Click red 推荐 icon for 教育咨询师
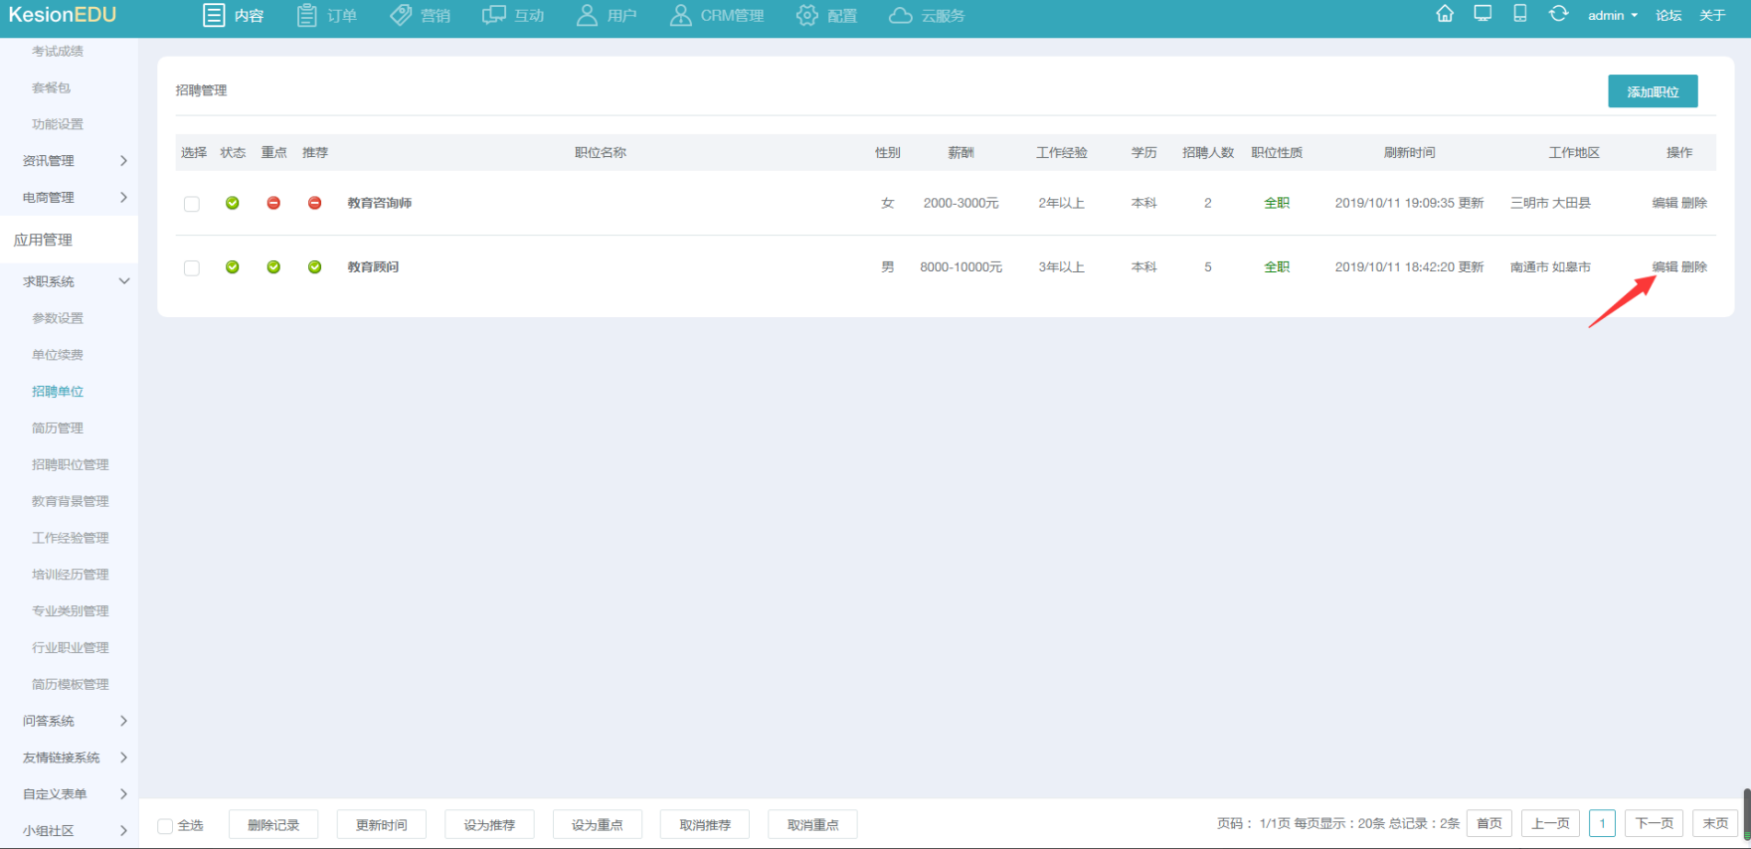The image size is (1751, 849). pyautogui.click(x=315, y=203)
